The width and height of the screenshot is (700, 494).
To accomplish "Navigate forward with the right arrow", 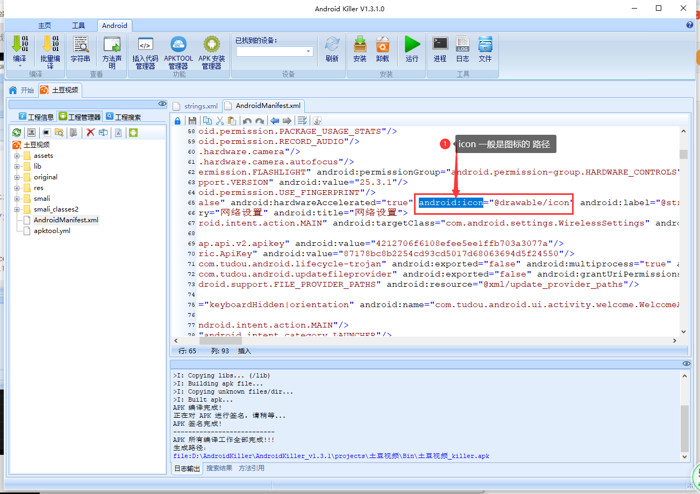I will pyautogui.click(x=287, y=121).
